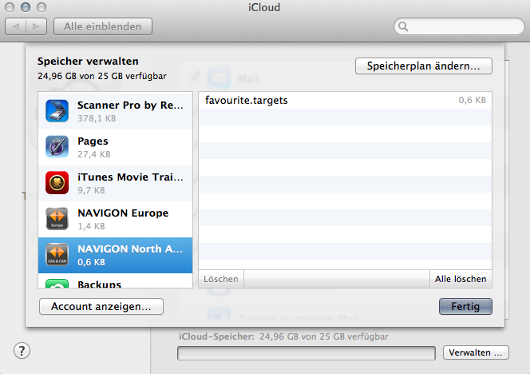The image size is (530, 374).
Task: Select the Backups row
Action: coord(115,280)
